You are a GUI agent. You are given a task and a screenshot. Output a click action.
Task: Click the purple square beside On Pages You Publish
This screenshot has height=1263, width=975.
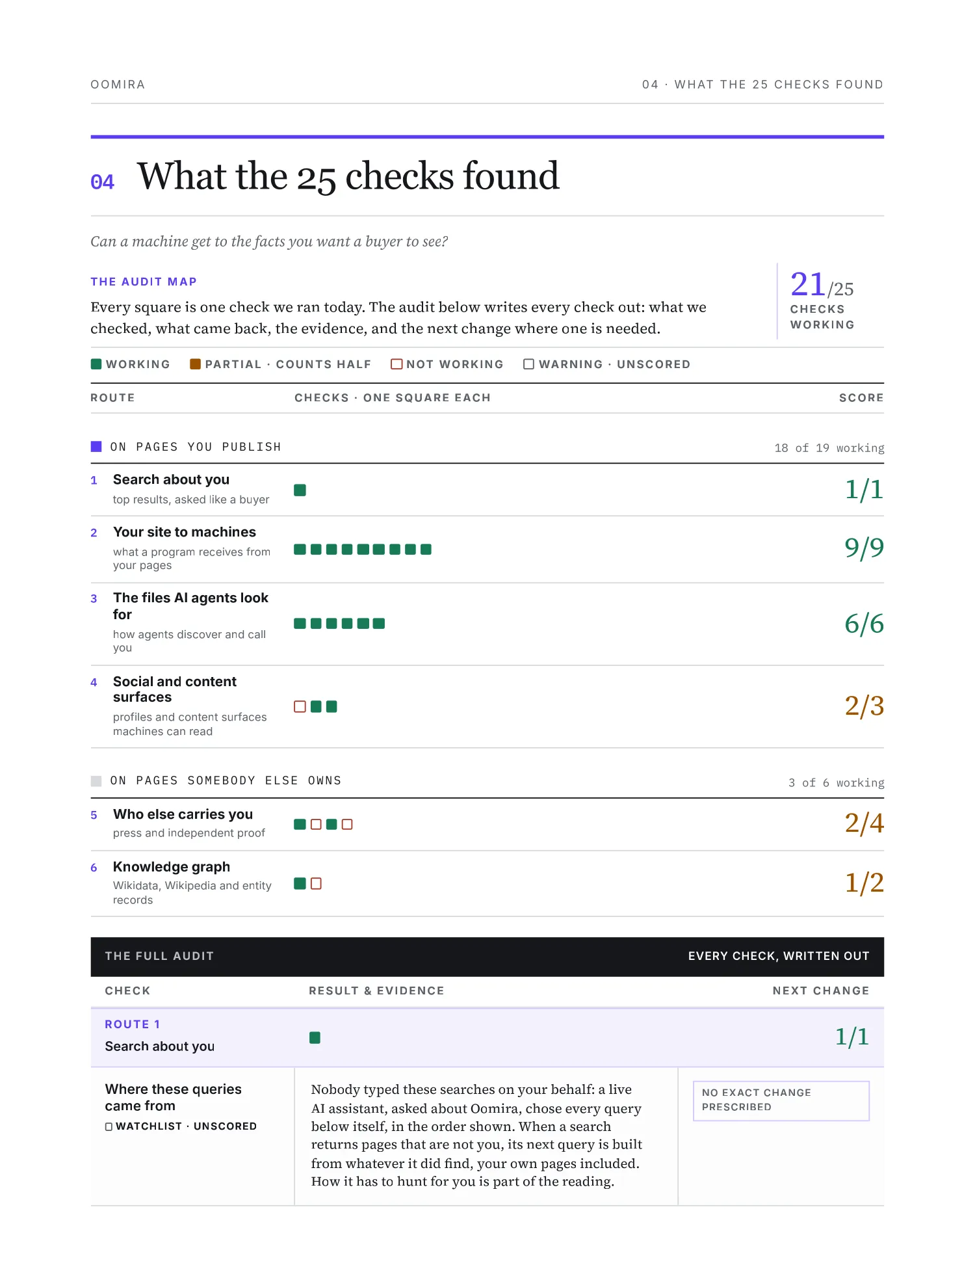pyautogui.click(x=96, y=446)
